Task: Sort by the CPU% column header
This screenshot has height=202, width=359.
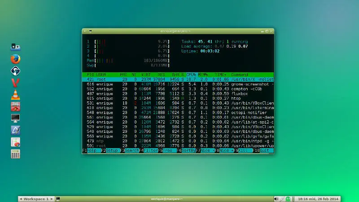Action: (191, 75)
